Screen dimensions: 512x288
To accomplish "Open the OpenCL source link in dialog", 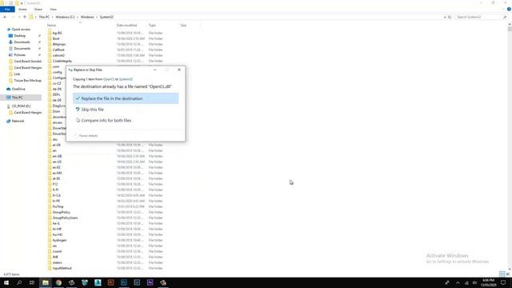I will (109, 79).
